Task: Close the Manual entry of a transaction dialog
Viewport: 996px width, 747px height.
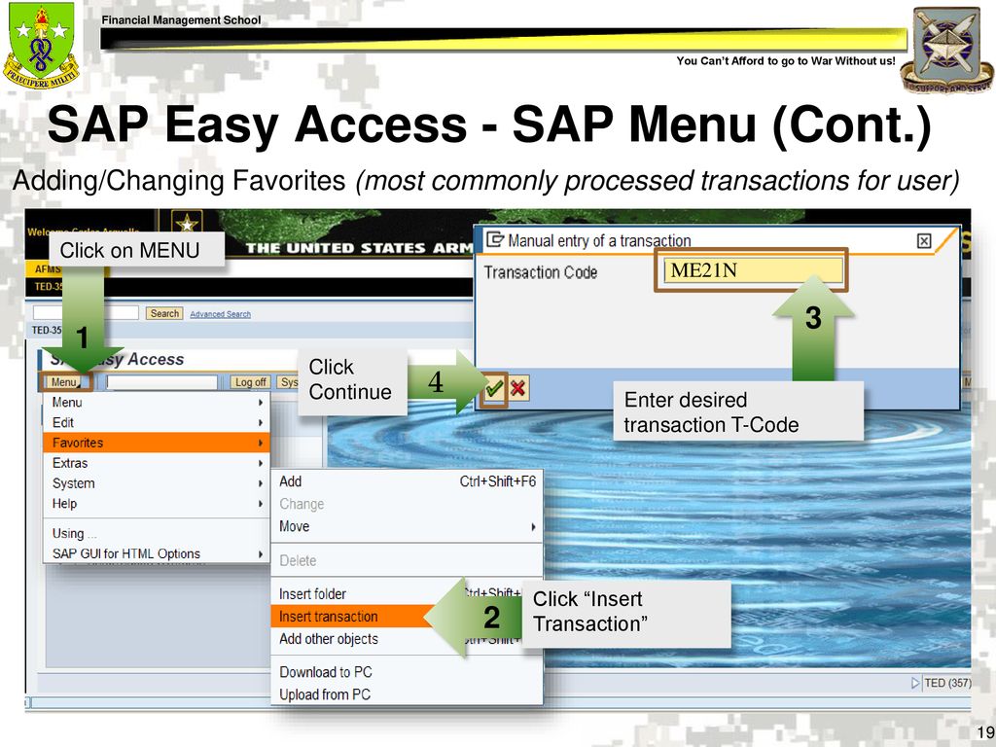Action: click(924, 241)
